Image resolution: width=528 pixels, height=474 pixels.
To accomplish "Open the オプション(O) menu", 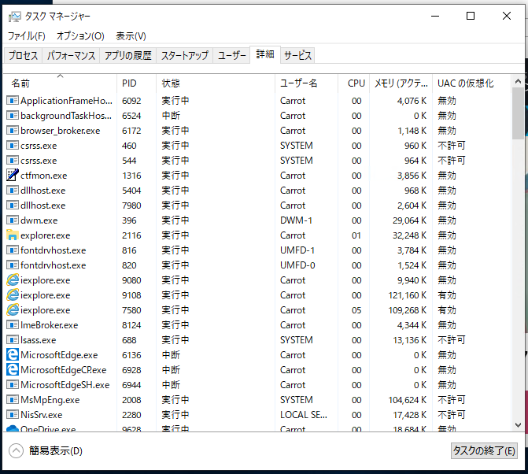I will click(80, 36).
